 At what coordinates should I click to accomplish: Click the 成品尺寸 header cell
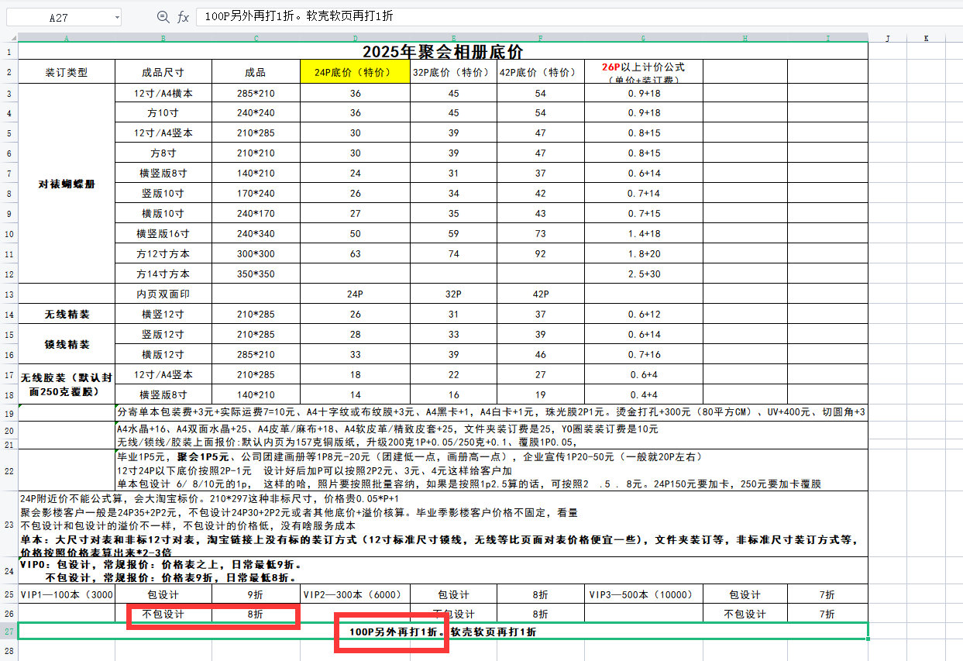tap(163, 72)
